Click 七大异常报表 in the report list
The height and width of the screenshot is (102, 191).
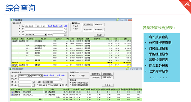[158, 71]
